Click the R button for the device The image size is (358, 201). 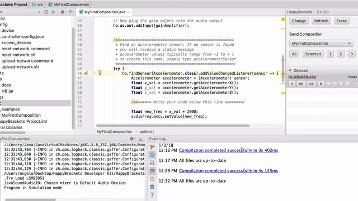(291, 84)
